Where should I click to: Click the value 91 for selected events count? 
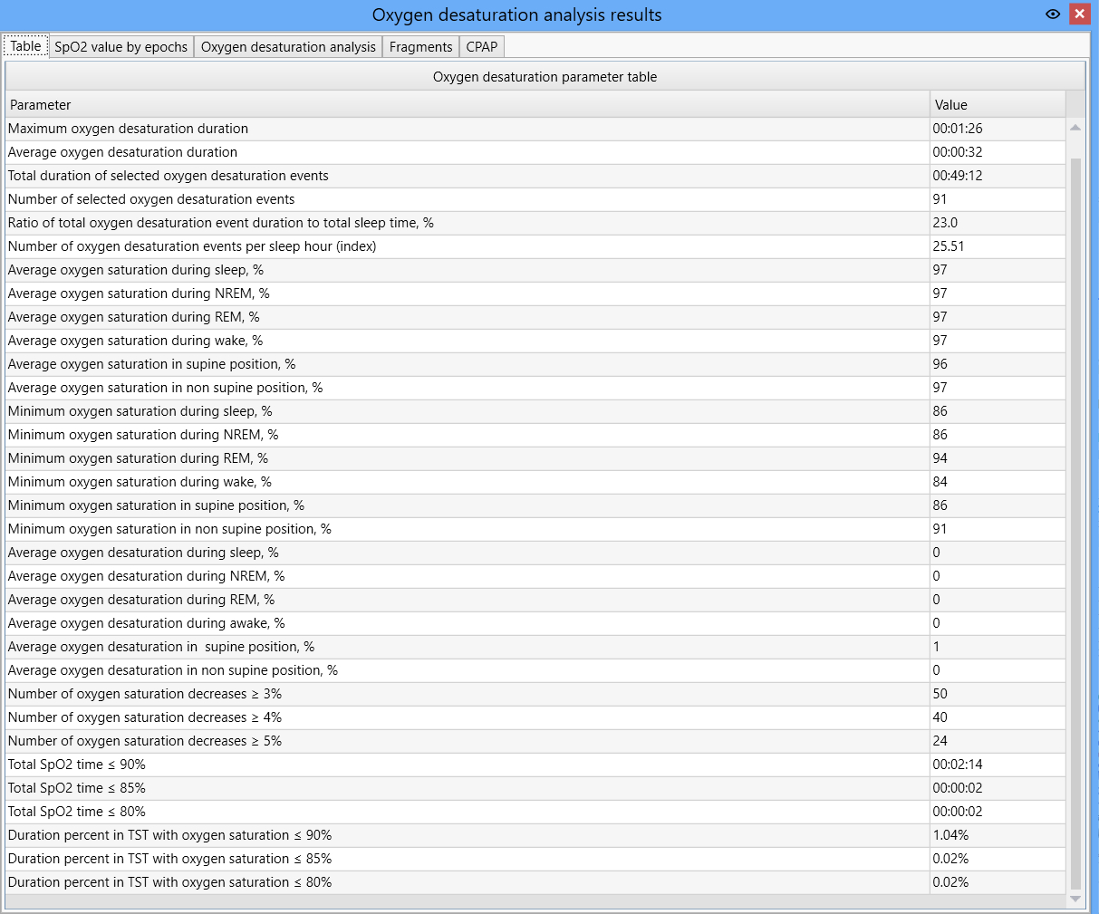pyautogui.click(x=940, y=199)
